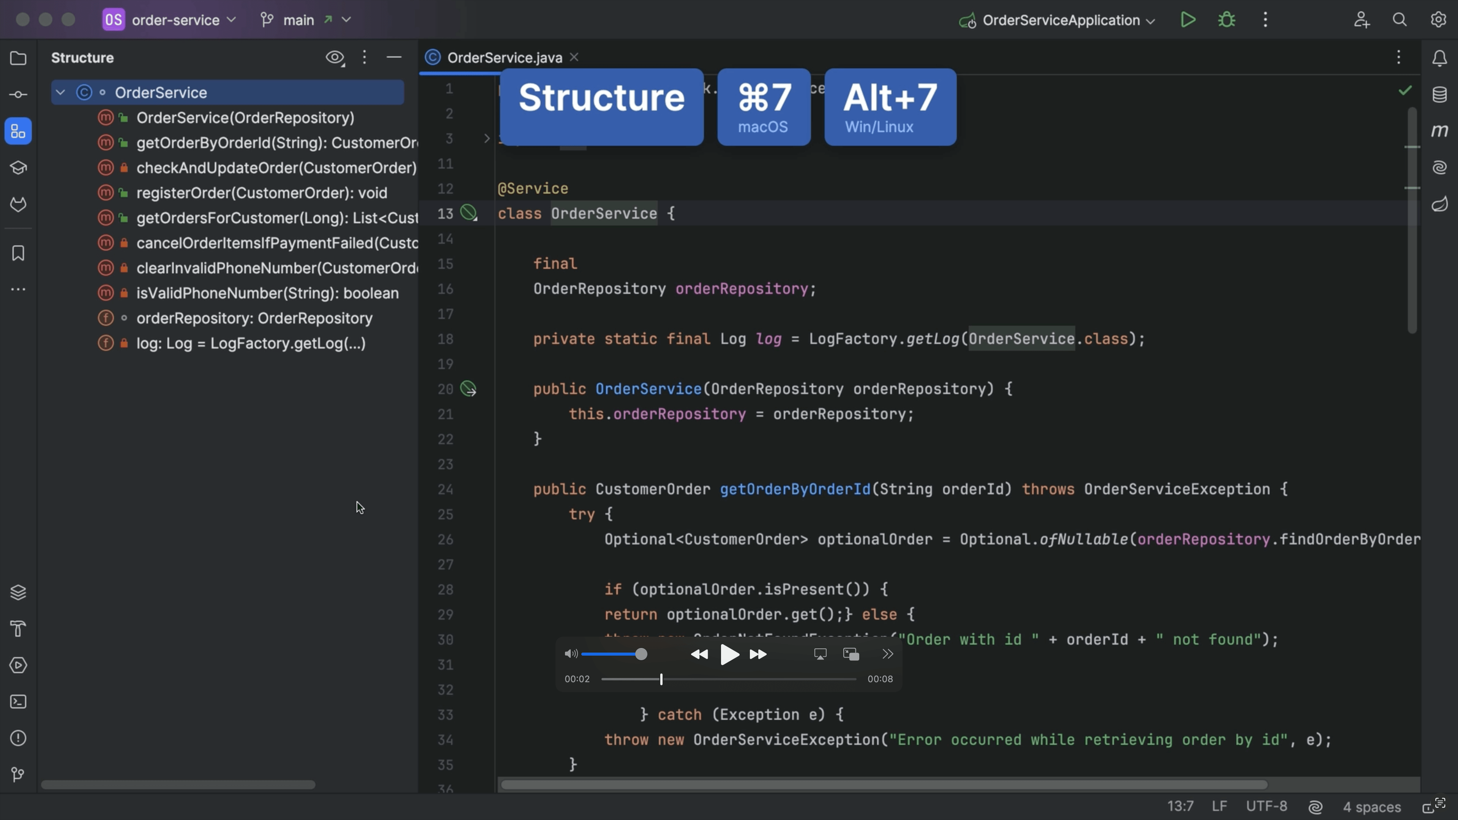This screenshot has height=820, width=1458.
Task: Open the Project tool window folder icon
Action: pos(18,58)
